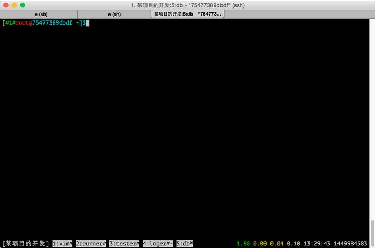Viewport: 375px width, 249px height.
Task: Click the tmux window '4:loger#-' entry
Action: (x=158, y=244)
